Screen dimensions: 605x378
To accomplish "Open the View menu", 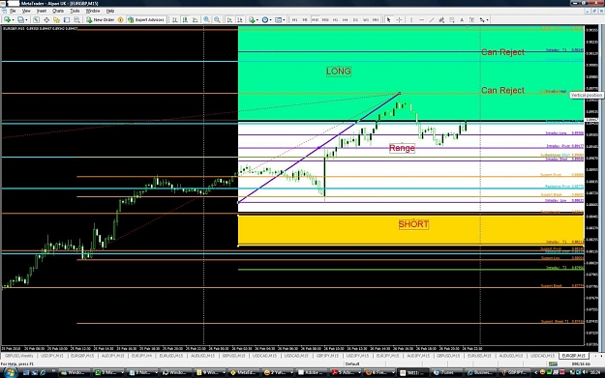I will (26, 11).
